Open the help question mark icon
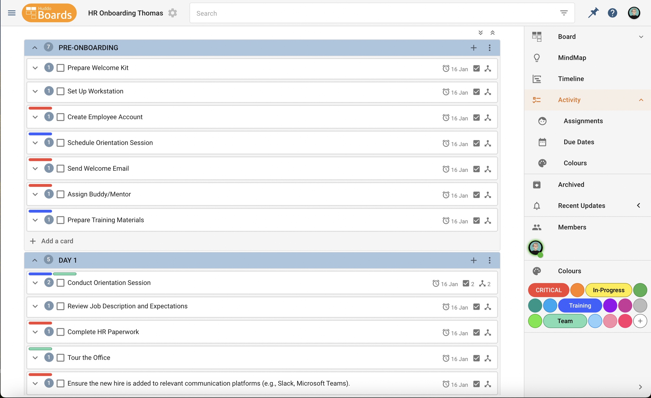 612,13
